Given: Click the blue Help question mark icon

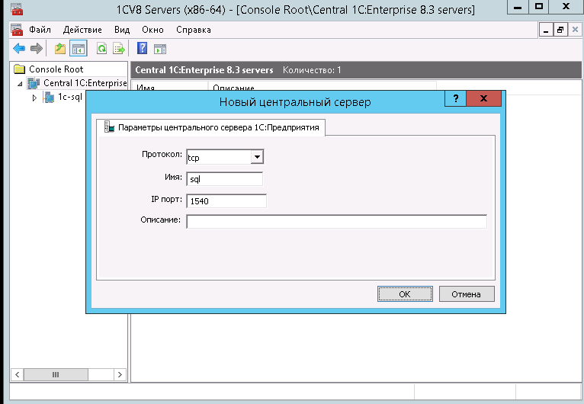Looking at the screenshot, I should coord(142,49).
